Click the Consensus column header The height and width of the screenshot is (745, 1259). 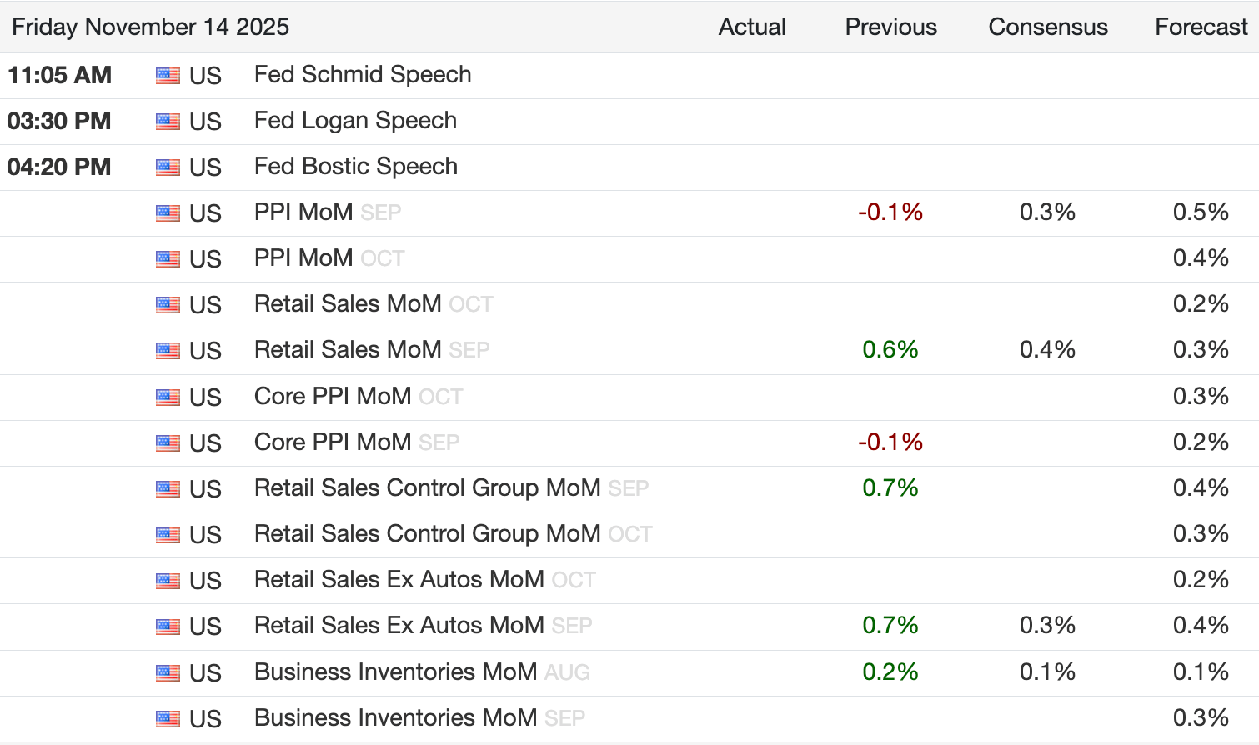[1048, 27]
